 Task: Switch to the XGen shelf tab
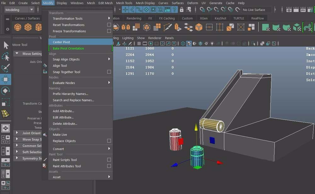click(x=203, y=18)
